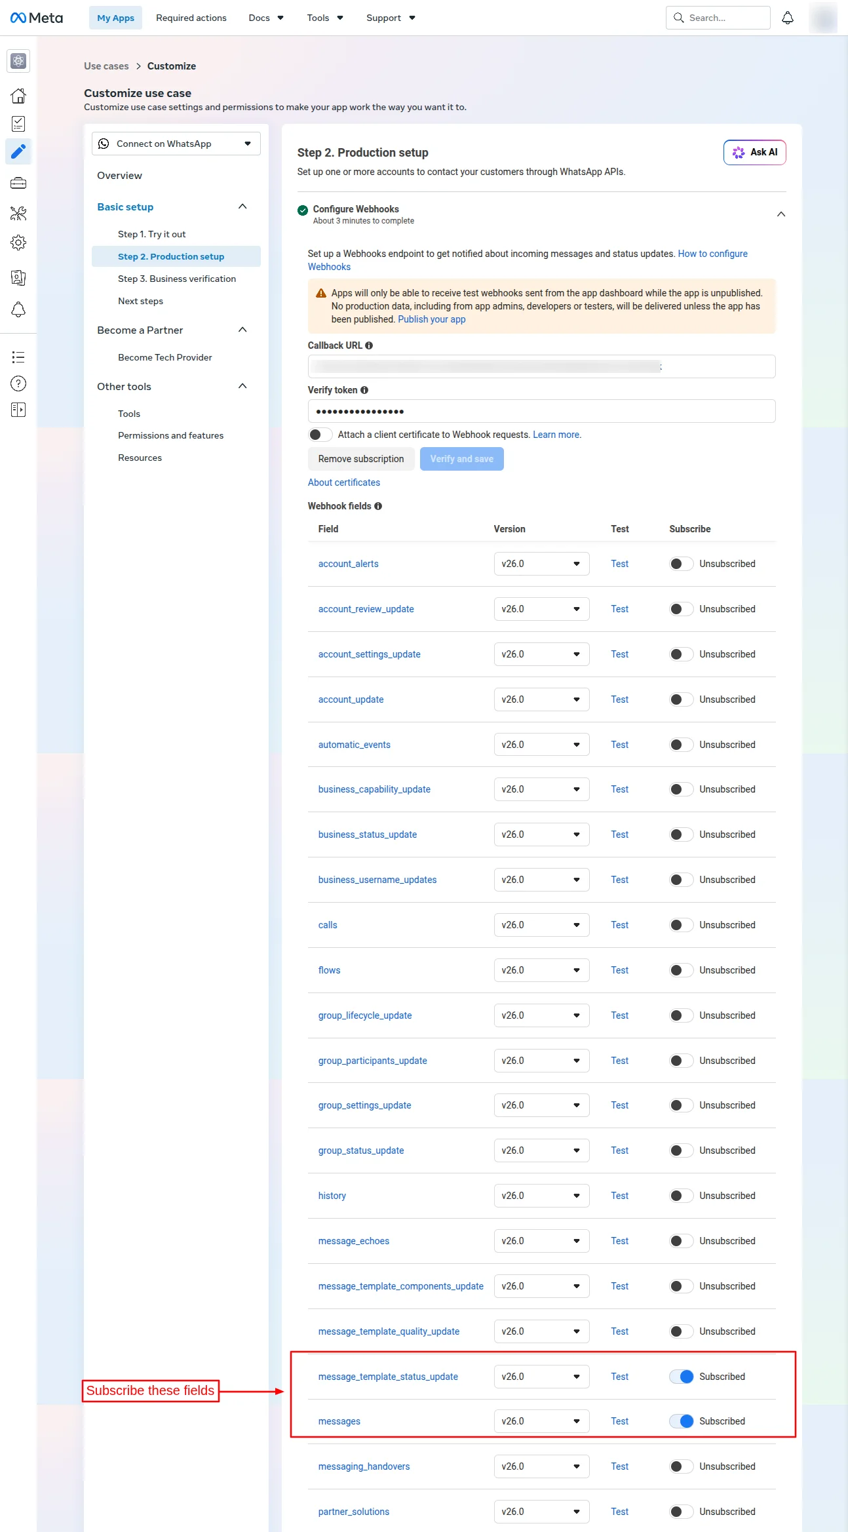Collapse the Basic setup section
848x1532 pixels.
pyautogui.click(x=242, y=206)
